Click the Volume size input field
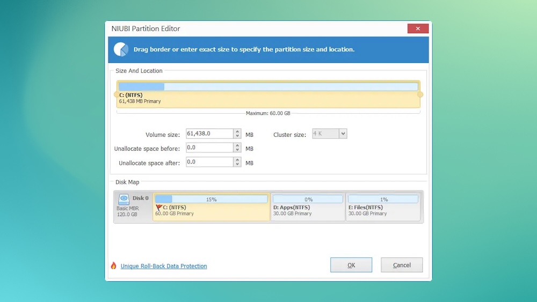Viewport: 537px width, 302px height. [209, 134]
